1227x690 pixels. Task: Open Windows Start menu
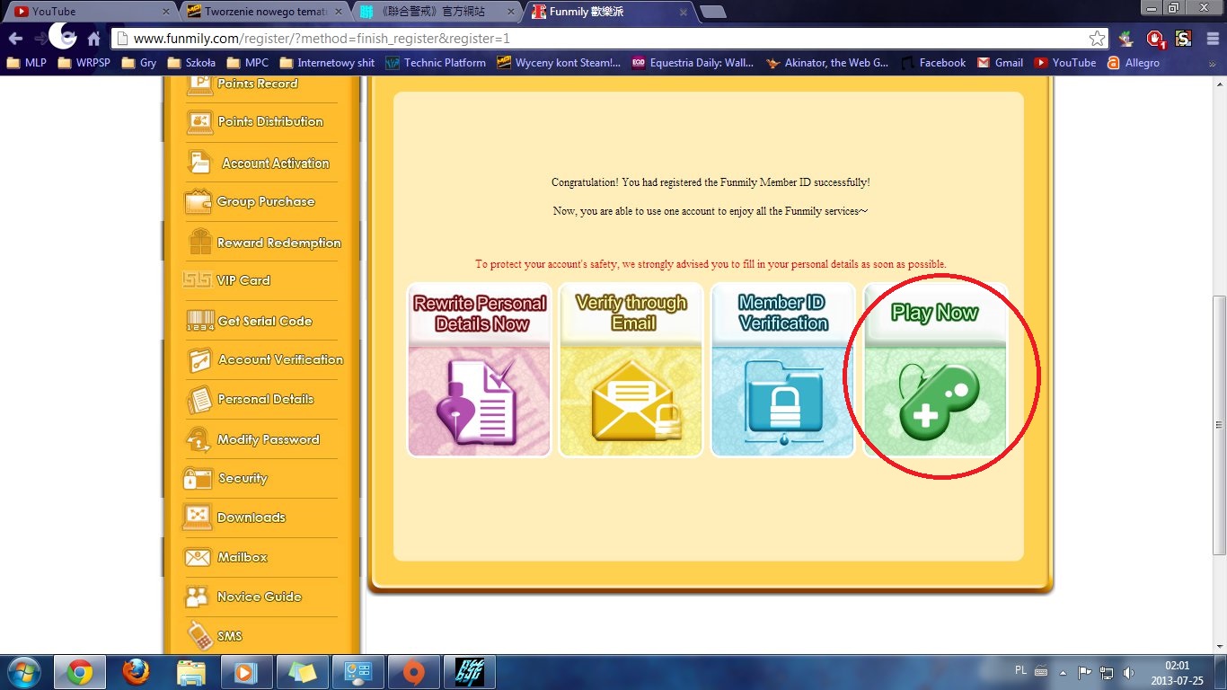point(24,672)
